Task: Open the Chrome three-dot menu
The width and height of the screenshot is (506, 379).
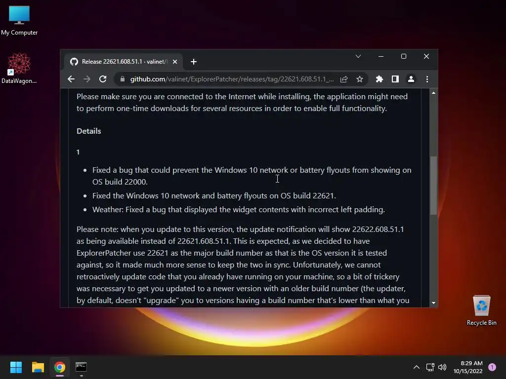Action: pyautogui.click(x=427, y=79)
